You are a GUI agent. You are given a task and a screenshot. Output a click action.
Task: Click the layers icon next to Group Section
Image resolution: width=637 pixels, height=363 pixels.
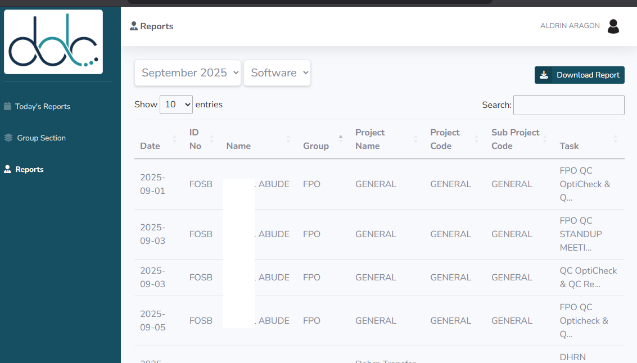8,138
